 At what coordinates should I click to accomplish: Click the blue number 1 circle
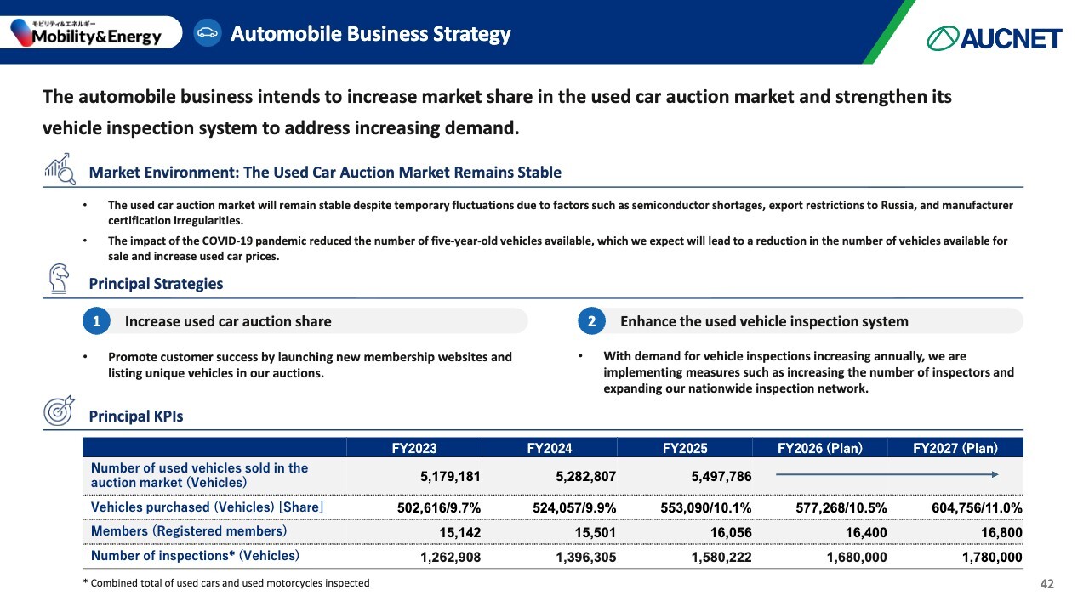pos(97,321)
